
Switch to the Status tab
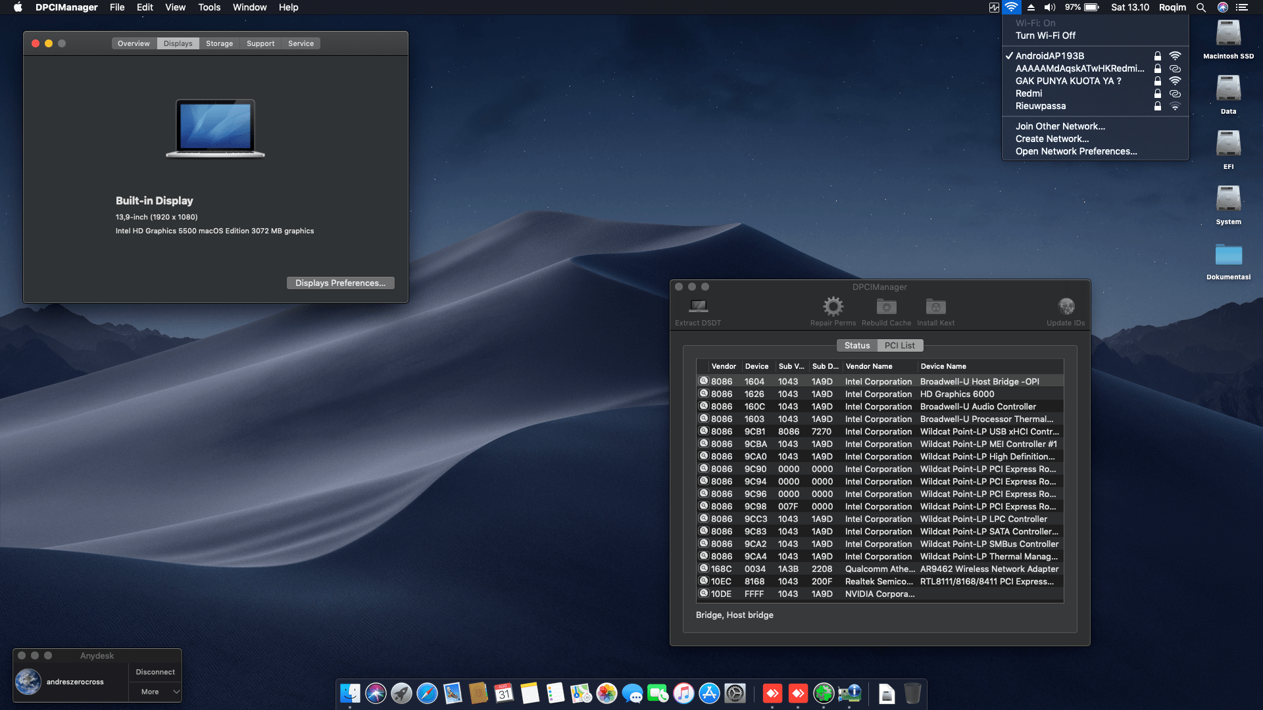(856, 345)
